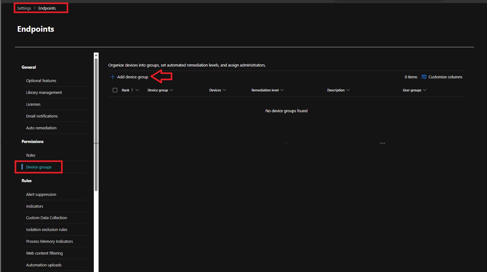
Task: Click the No device groups found message
Action: [286, 111]
